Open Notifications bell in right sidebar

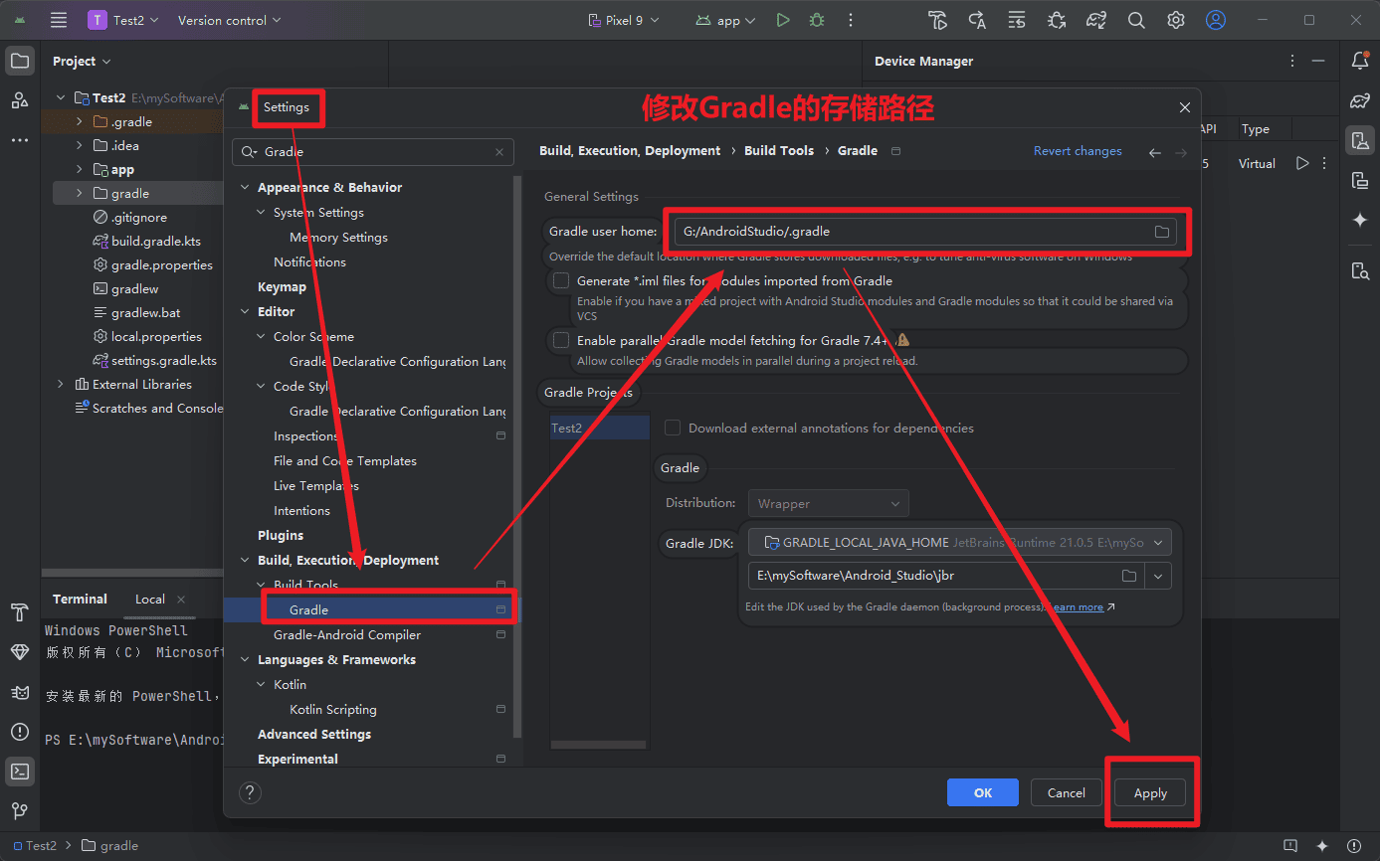point(1360,61)
